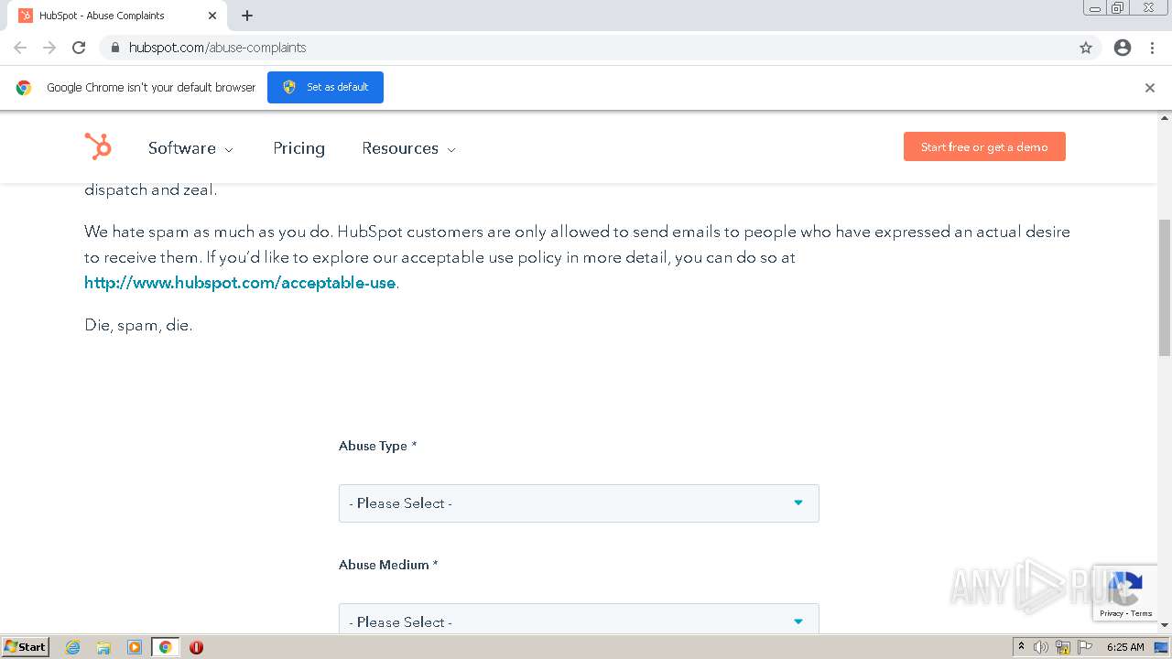1172x659 pixels.
Task: Close the HubSpot Abuse Complaints tab
Action: click(x=212, y=16)
